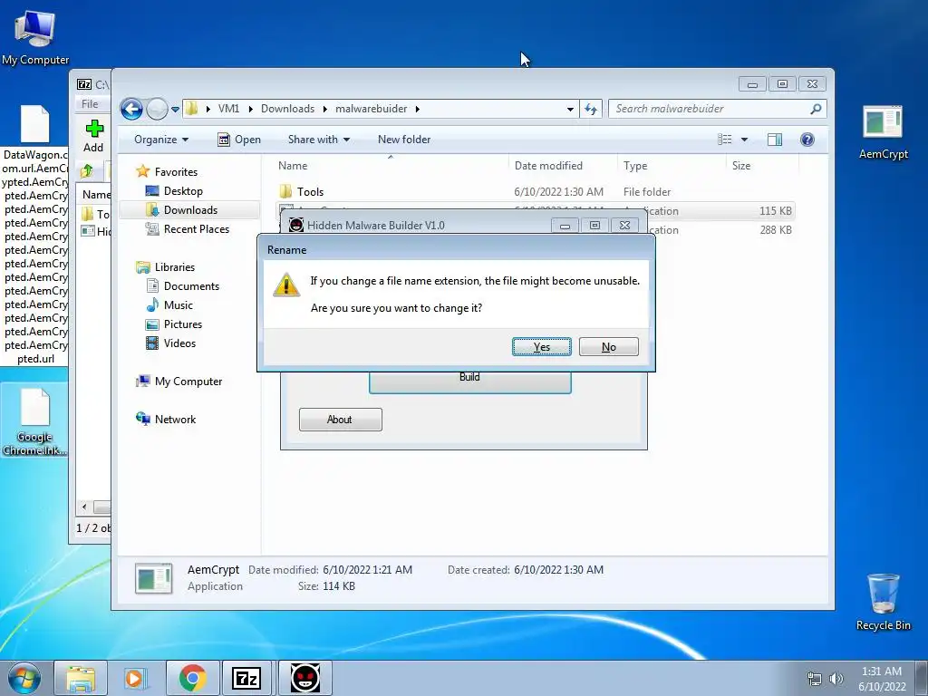Select the Recycle Bin desktop icon
The width and height of the screenshot is (928, 696).
coord(883,603)
